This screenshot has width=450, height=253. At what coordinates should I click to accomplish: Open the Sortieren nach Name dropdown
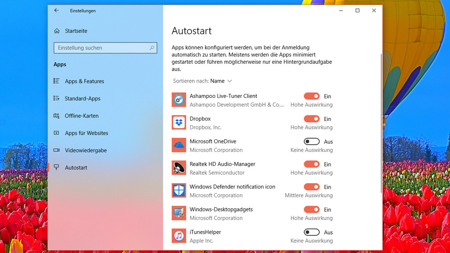203,81
